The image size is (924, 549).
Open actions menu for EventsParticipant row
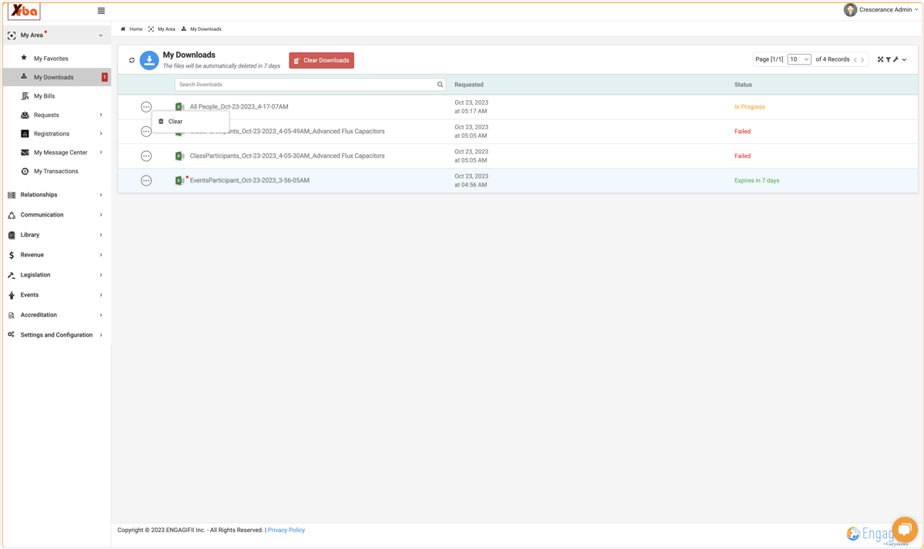coord(146,181)
